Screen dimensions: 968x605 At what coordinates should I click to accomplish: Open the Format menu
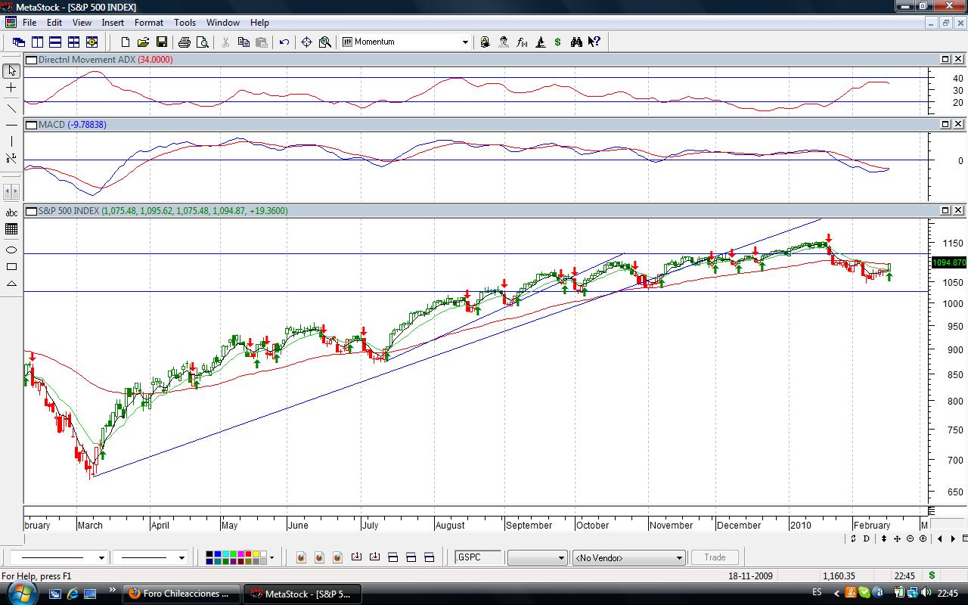[149, 23]
